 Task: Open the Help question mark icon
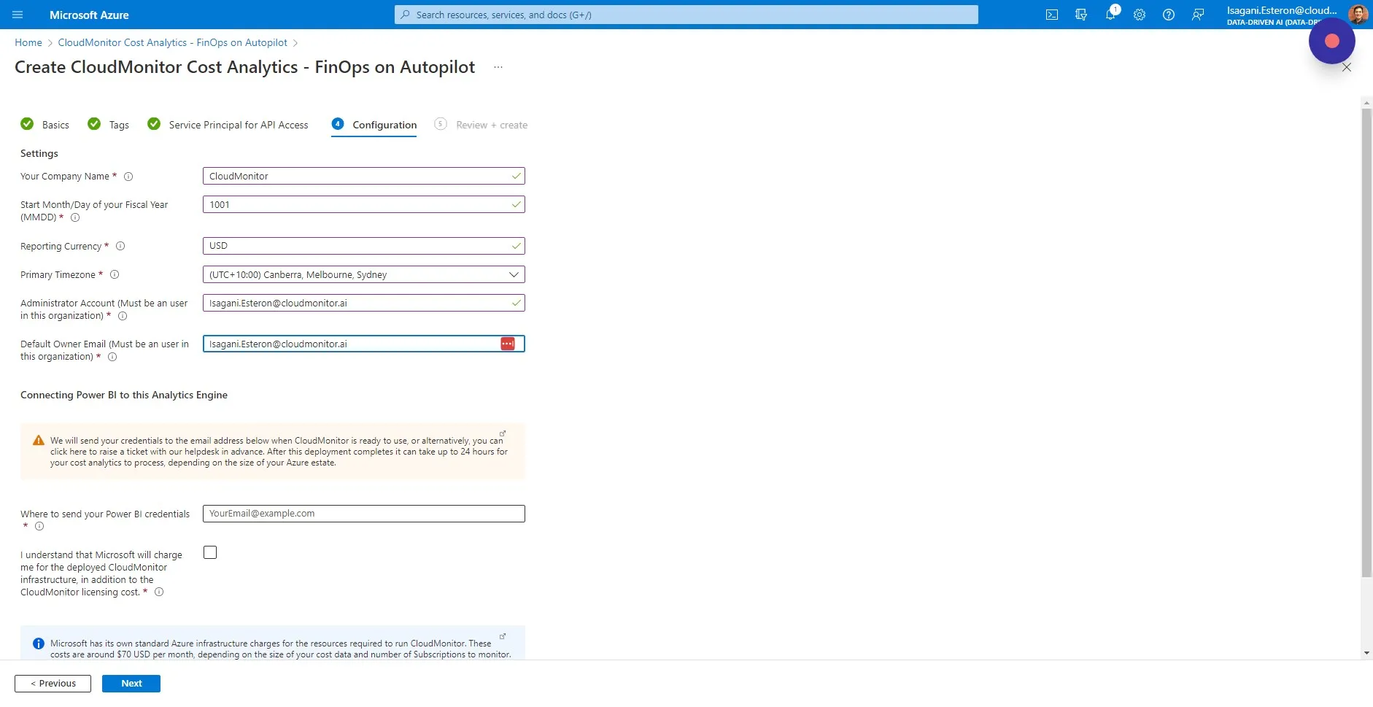click(x=1169, y=15)
